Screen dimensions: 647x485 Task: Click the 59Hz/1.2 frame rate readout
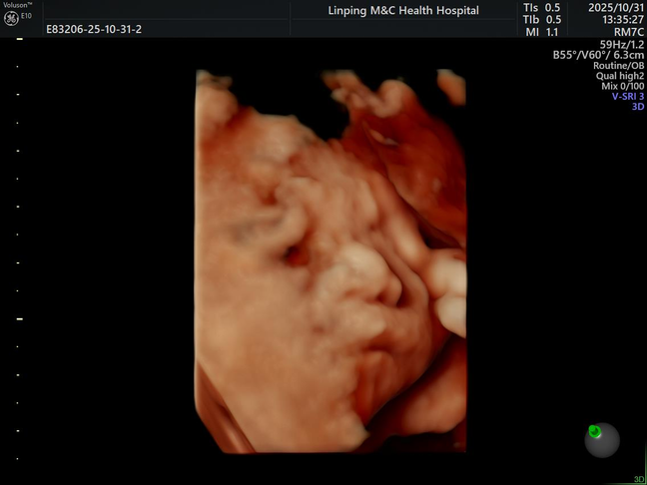(621, 44)
